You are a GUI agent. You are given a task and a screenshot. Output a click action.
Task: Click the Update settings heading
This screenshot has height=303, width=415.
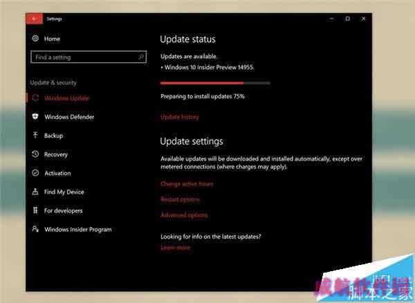[x=192, y=141]
